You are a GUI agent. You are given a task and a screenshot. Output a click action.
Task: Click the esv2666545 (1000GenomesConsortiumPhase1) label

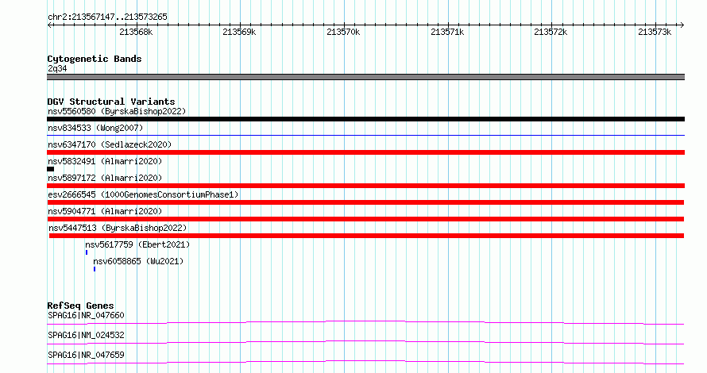143,194
